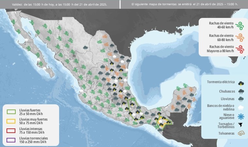The image size is (248, 147).
Task: Click the lone shower cloud icon in Chihuahua-Coahuila area
Action: 85,48
